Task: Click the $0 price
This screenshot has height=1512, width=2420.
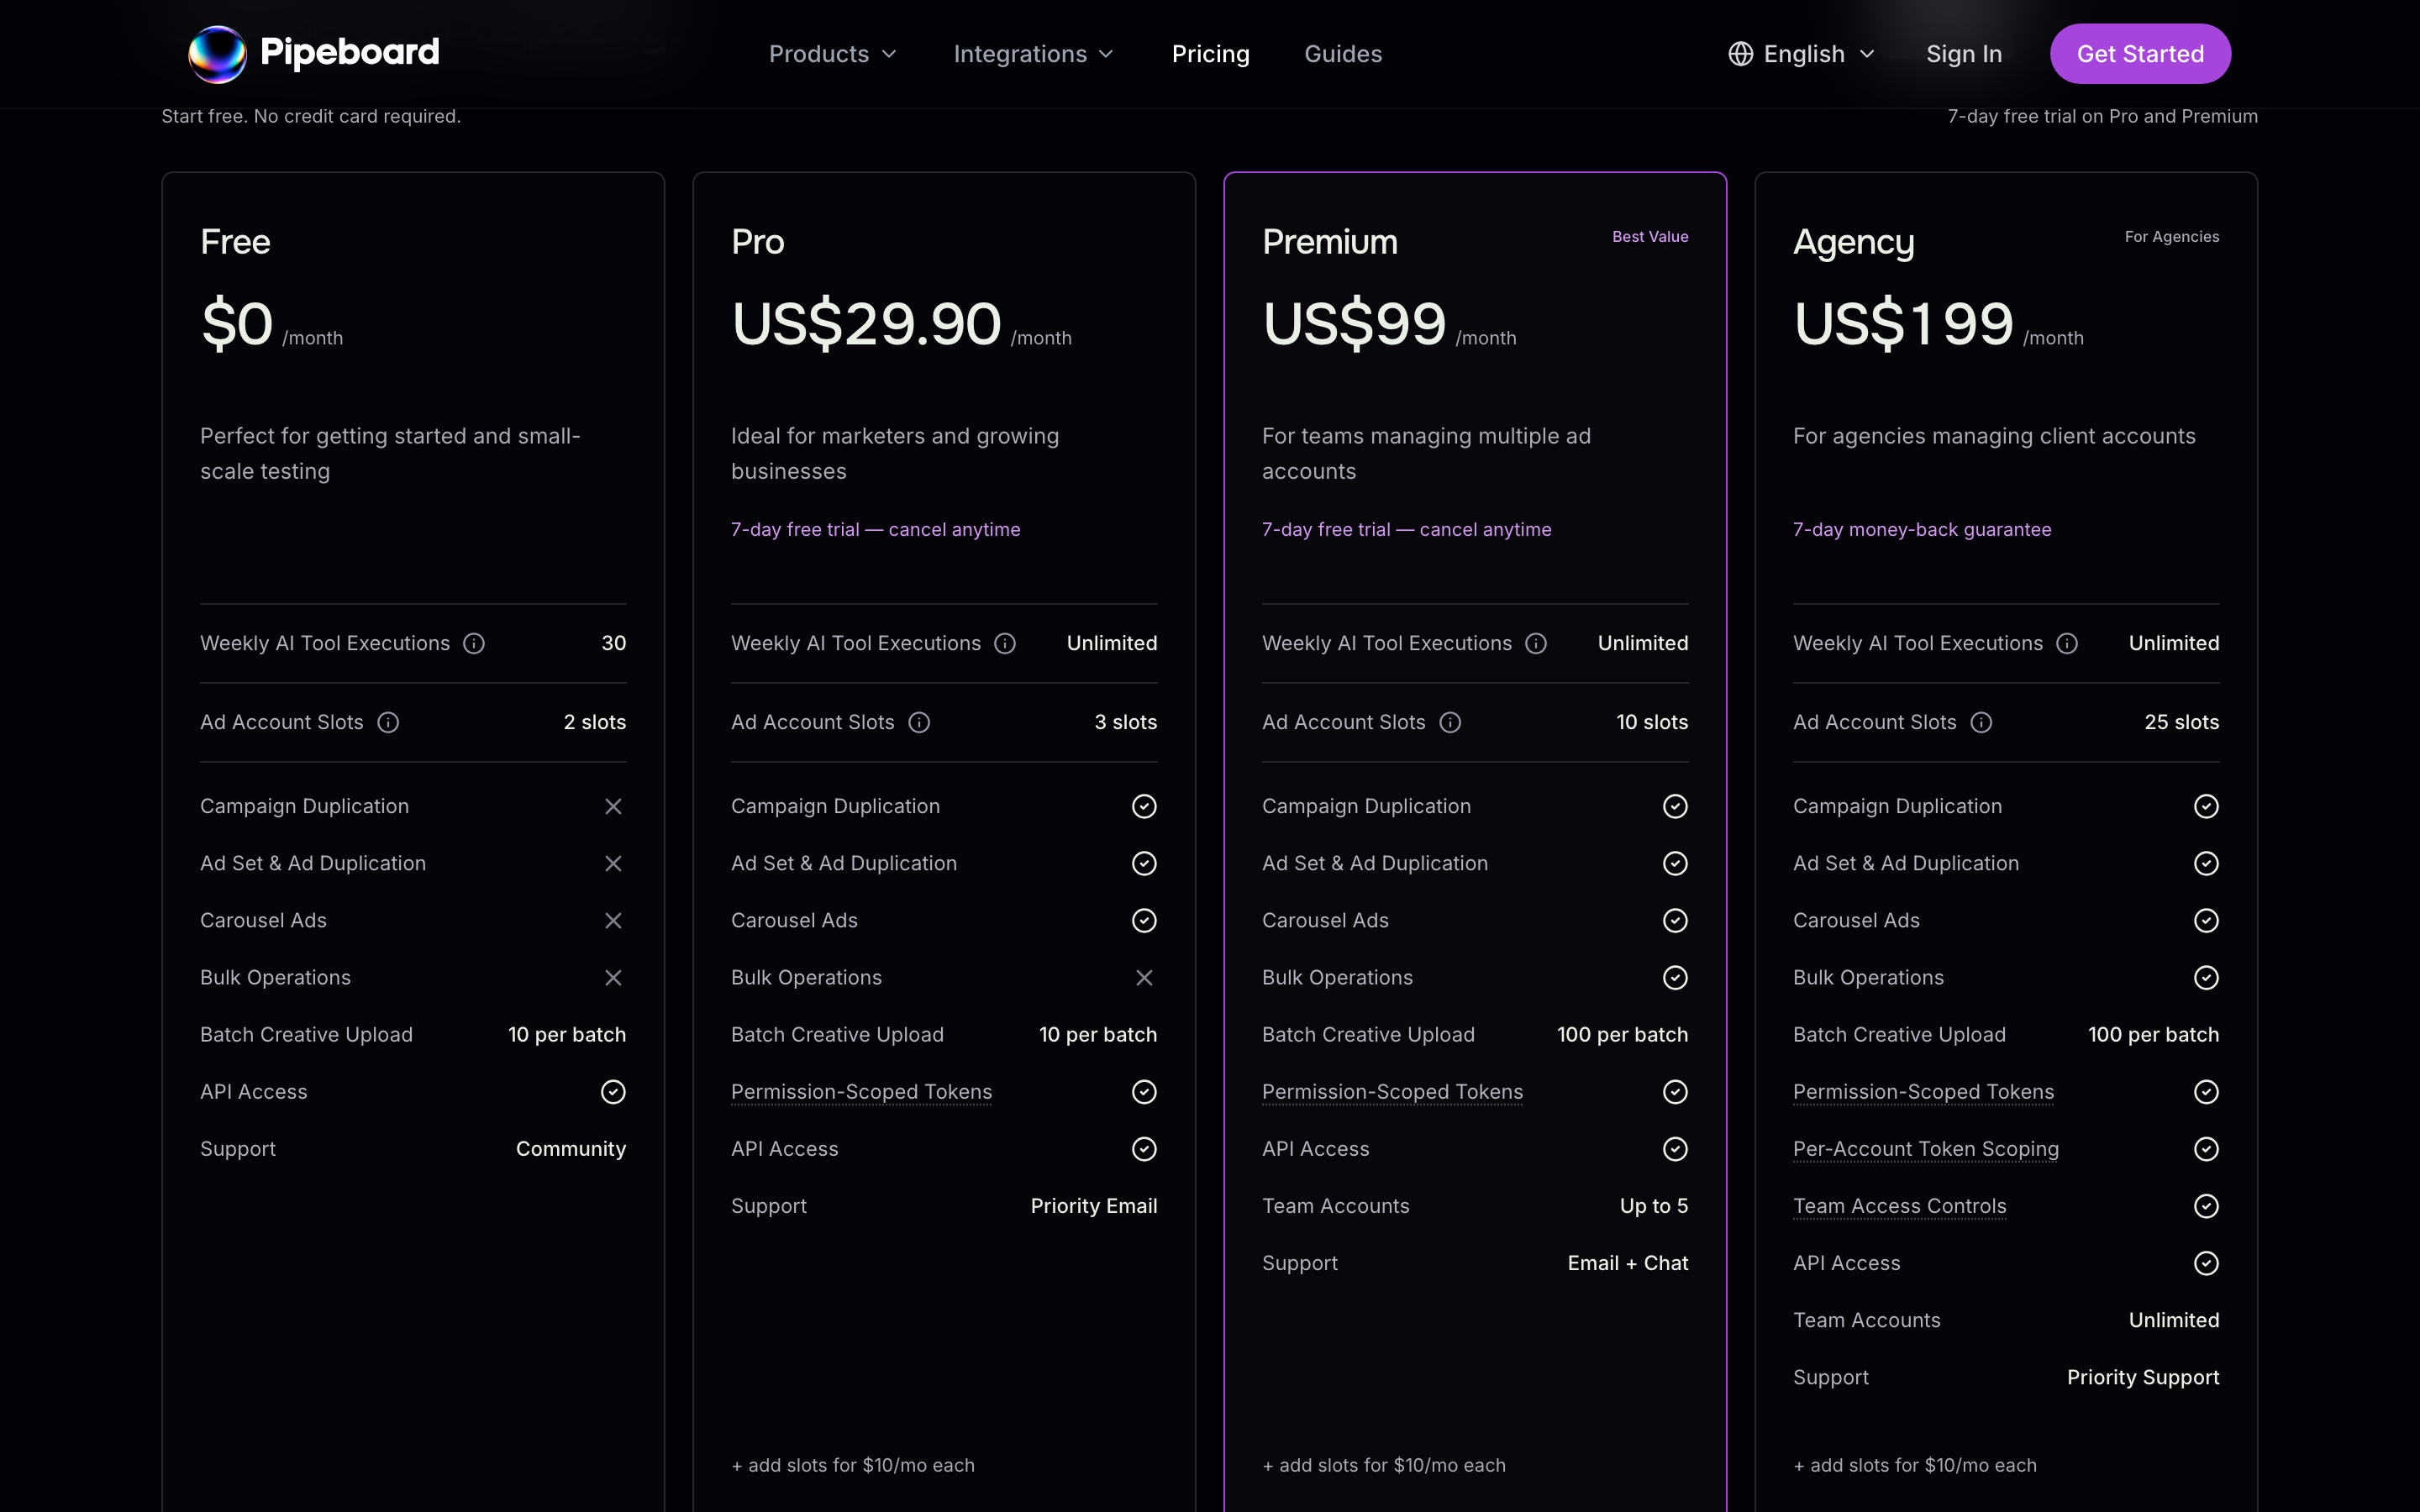Action: tap(237, 324)
